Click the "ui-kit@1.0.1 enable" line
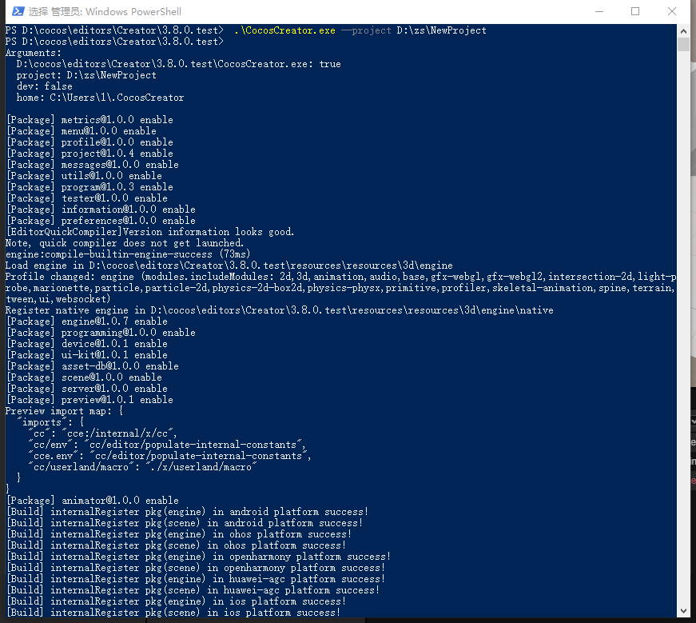This screenshot has height=623, width=696. click(87, 355)
